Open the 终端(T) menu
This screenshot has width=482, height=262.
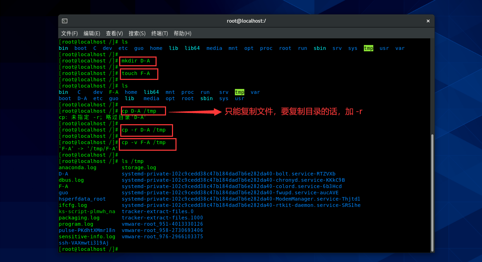pyautogui.click(x=159, y=33)
